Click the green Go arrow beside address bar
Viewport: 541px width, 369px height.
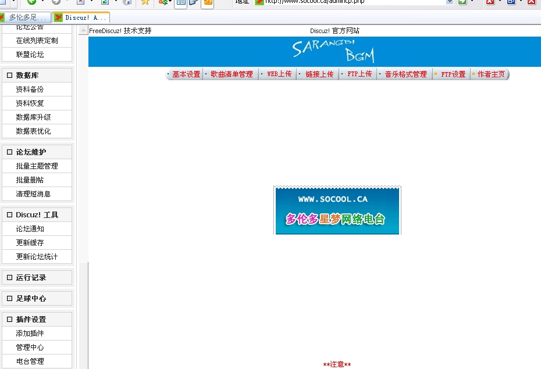tap(462, 2)
